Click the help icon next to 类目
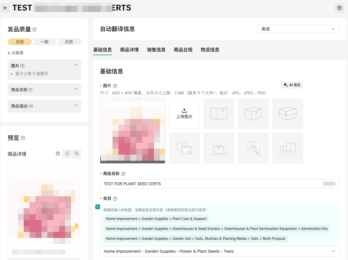This screenshot has width=348, height=260. [115, 199]
